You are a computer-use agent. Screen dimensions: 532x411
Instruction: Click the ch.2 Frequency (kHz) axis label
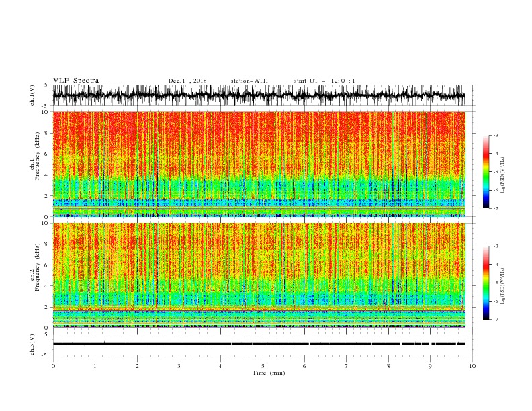click(35, 267)
